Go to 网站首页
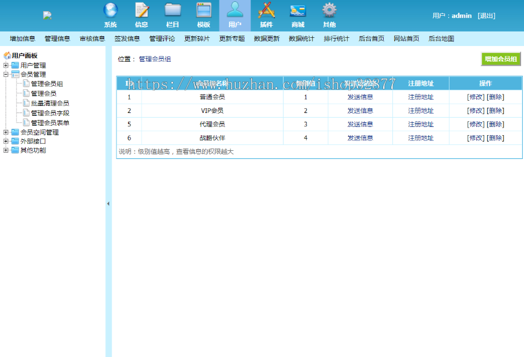This screenshot has height=357, width=524. [406, 39]
